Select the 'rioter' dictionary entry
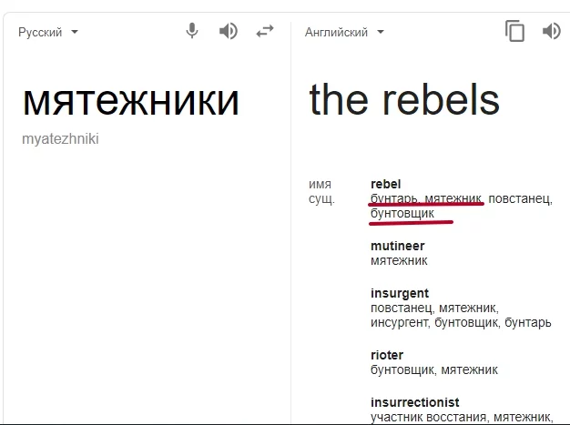Image resolution: width=570 pixels, height=425 pixels. [x=387, y=355]
